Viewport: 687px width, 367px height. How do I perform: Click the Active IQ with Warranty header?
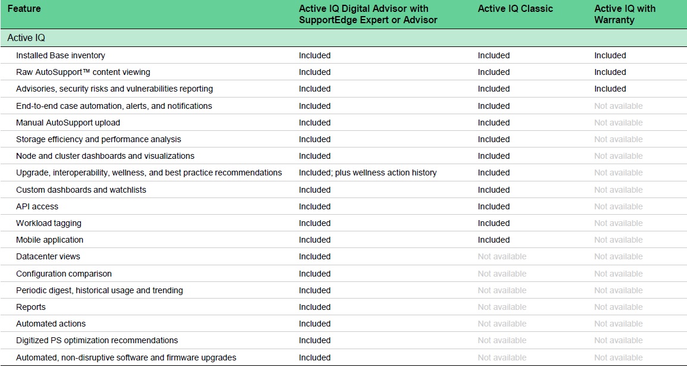click(x=624, y=14)
